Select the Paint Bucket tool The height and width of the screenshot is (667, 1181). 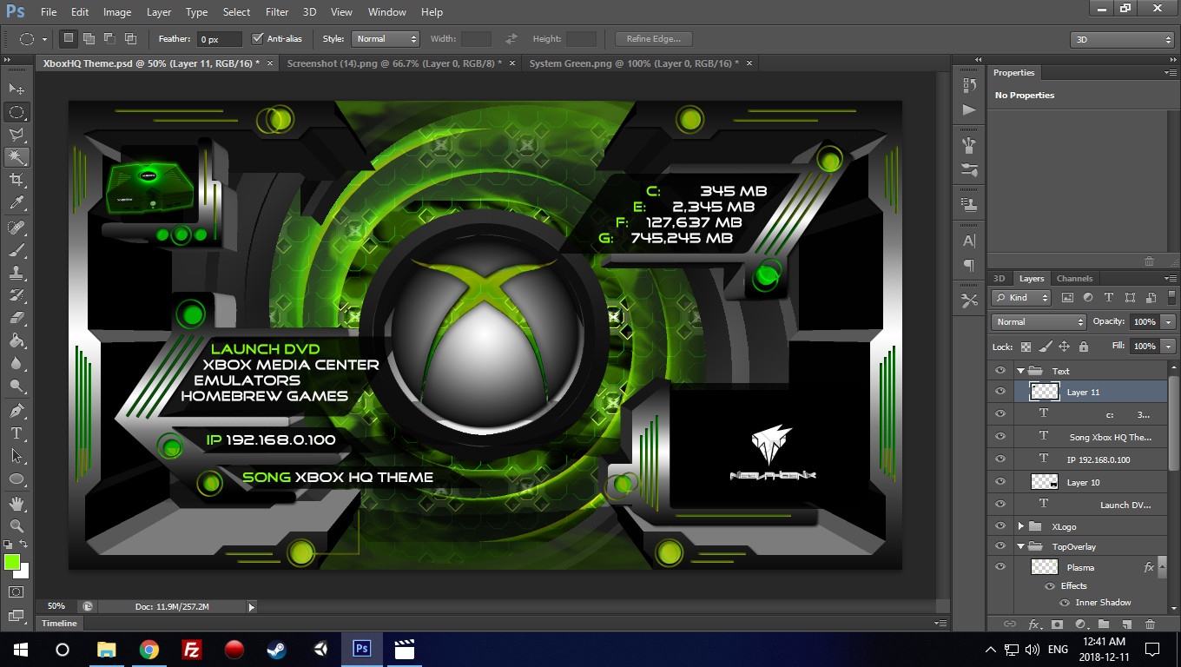point(16,340)
